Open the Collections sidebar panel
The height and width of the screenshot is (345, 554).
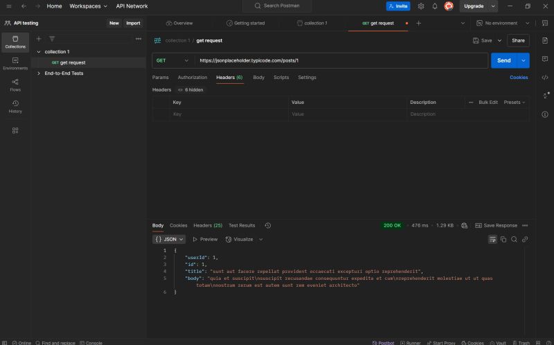point(15,42)
